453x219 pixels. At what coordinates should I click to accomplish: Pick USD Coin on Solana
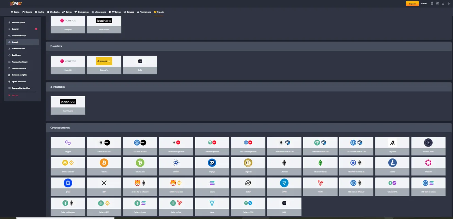click(428, 186)
